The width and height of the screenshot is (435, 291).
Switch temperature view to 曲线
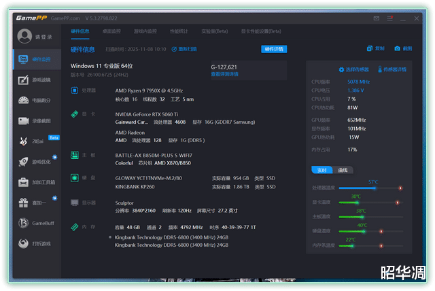[343, 170]
